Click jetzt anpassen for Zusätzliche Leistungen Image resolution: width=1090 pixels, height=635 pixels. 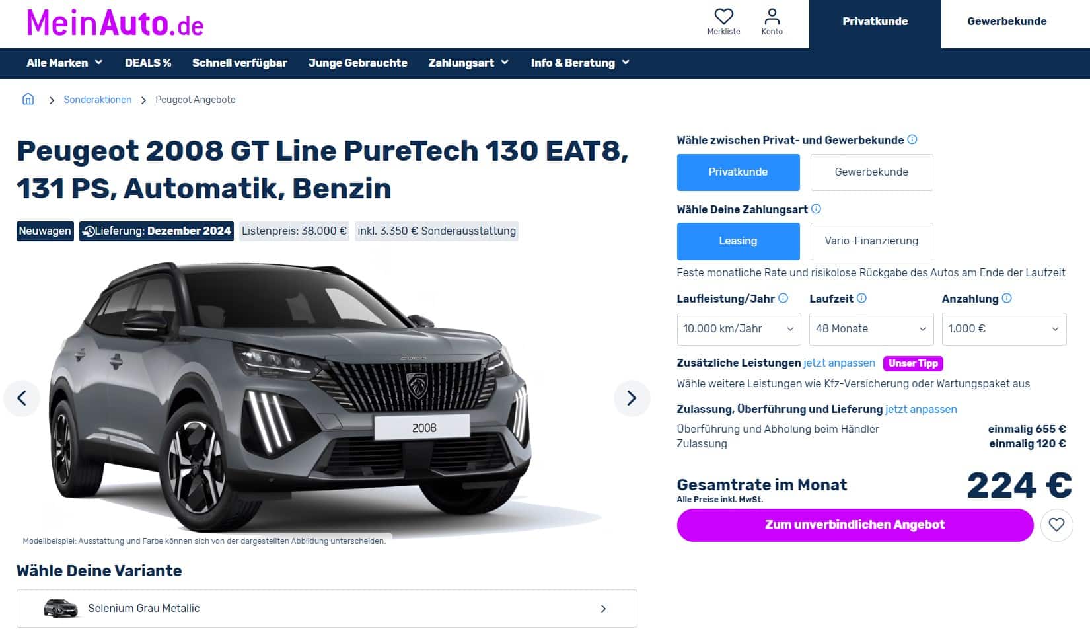coord(839,363)
